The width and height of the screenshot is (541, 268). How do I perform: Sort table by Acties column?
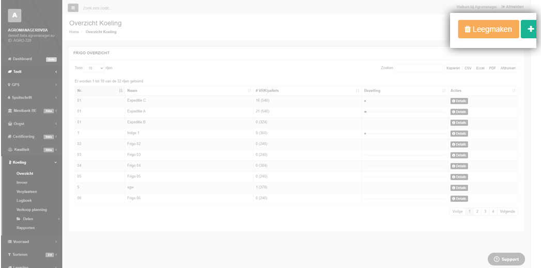click(x=483, y=91)
